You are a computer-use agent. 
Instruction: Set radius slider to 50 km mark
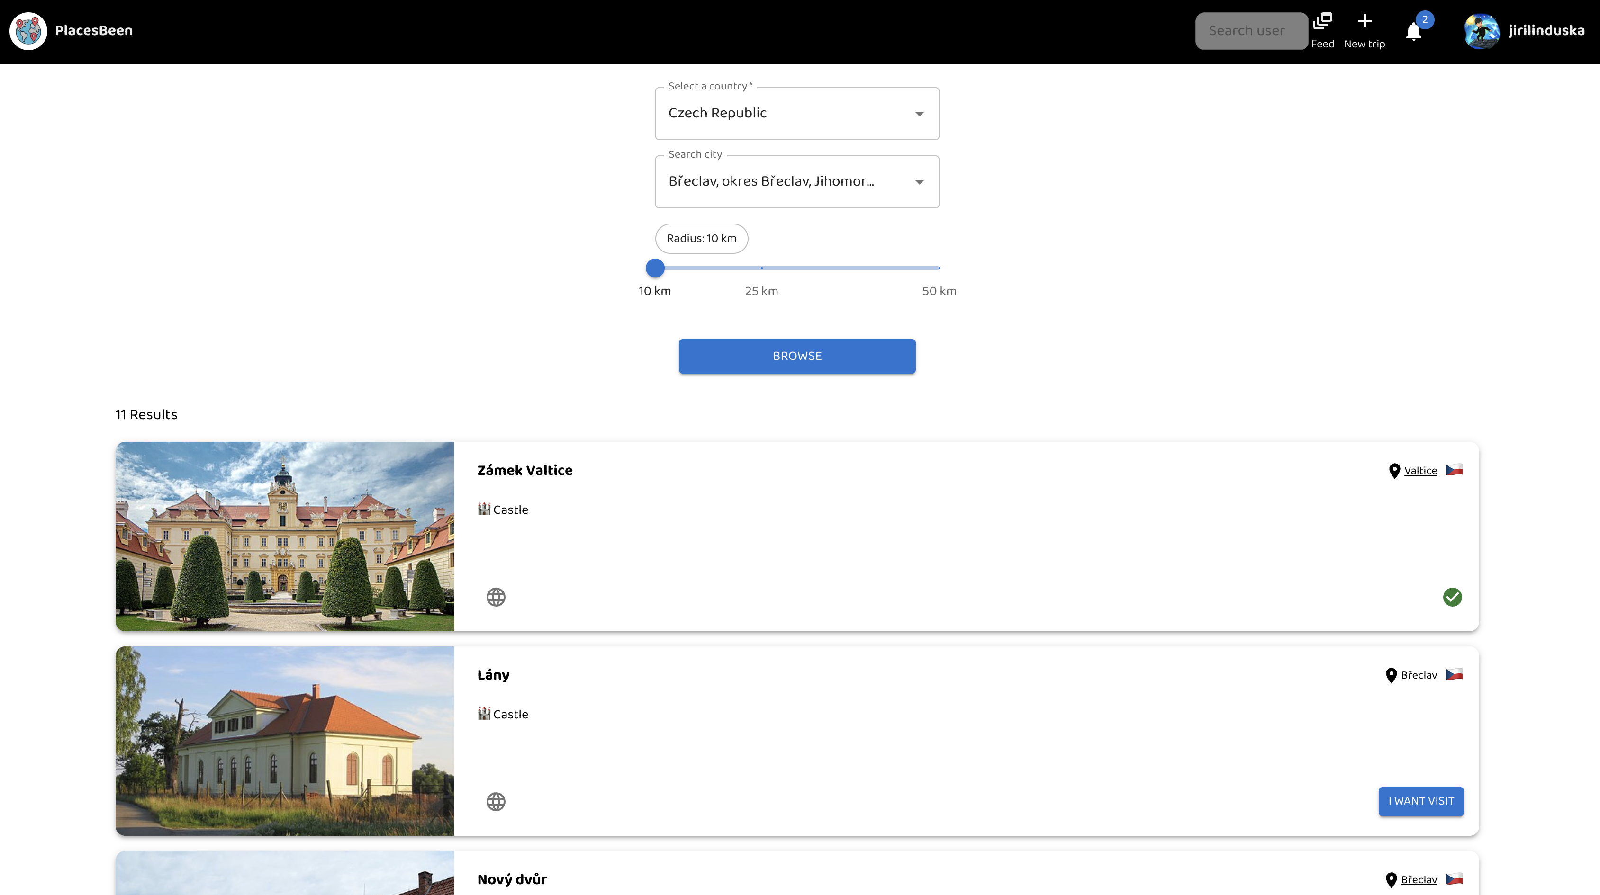click(939, 268)
